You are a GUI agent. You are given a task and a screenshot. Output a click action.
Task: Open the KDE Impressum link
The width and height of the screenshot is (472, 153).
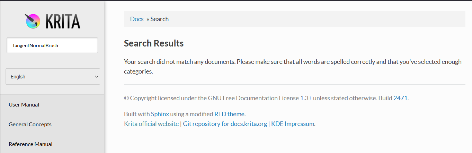coord(293,124)
